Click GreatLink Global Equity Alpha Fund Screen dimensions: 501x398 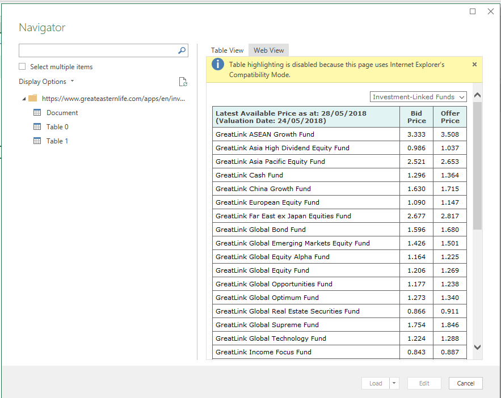[x=272, y=257]
